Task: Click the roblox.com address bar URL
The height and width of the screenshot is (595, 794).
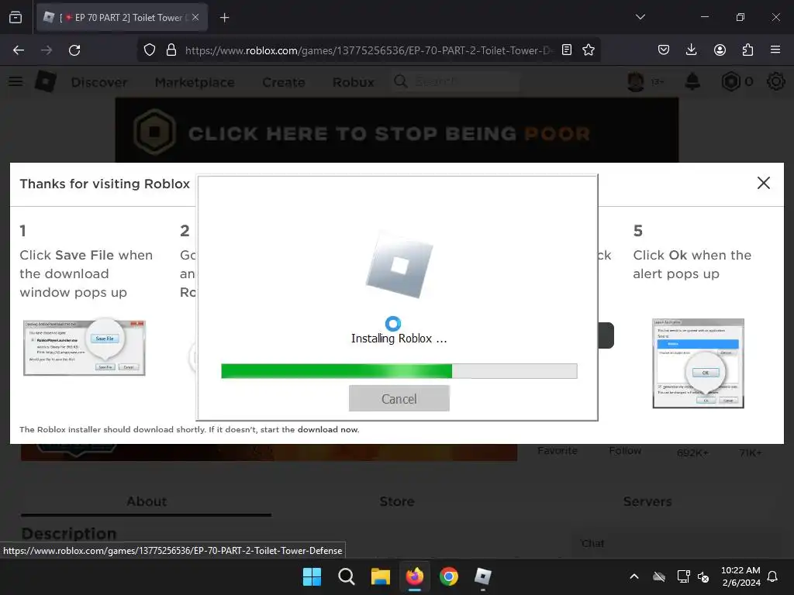Action: click(368, 50)
